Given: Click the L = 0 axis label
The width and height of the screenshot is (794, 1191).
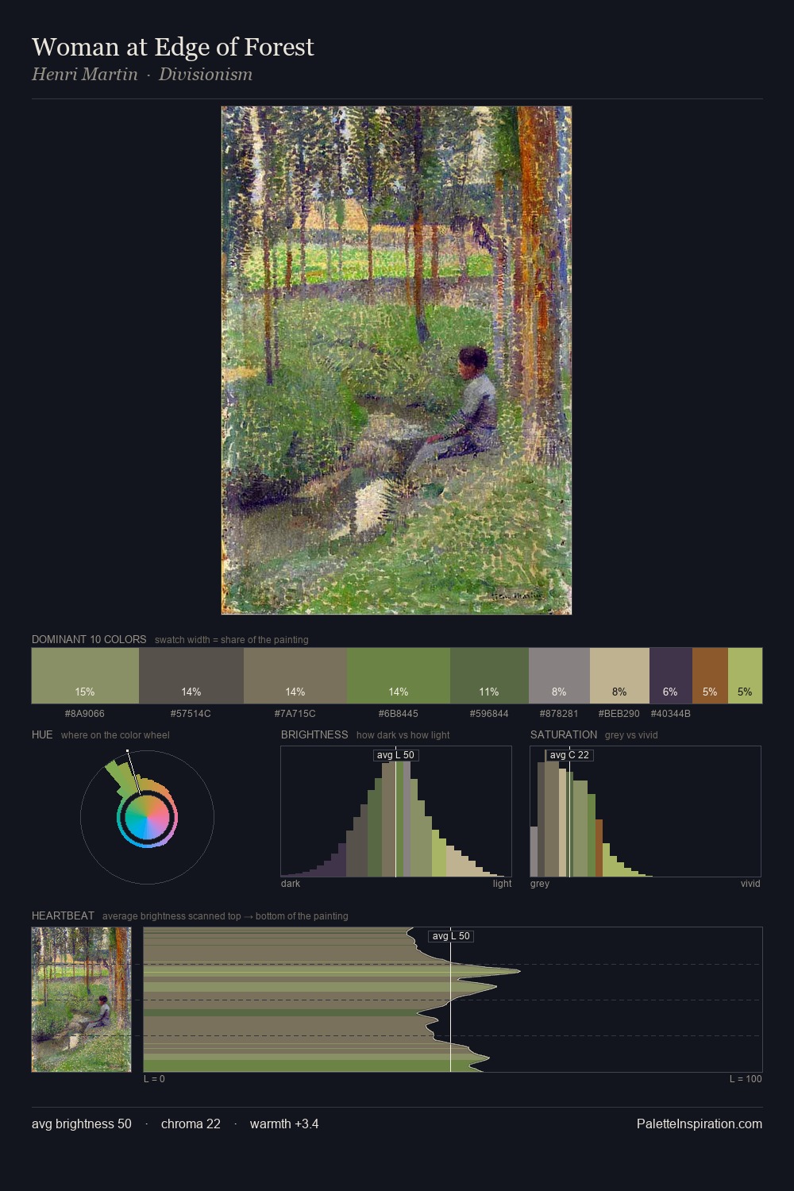Looking at the screenshot, I should pos(154,1079).
